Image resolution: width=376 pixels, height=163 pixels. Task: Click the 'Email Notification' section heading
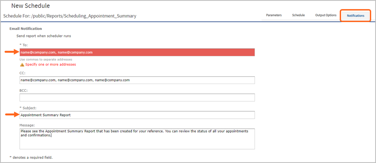(x=26, y=29)
